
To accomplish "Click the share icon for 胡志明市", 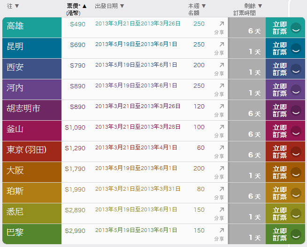I will point(220,110).
